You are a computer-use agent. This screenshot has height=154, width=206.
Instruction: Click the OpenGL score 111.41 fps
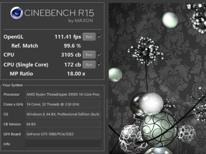pyautogui.click(x=68, y=37)
